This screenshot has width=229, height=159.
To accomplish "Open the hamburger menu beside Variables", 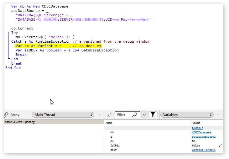I will (218, 115).
